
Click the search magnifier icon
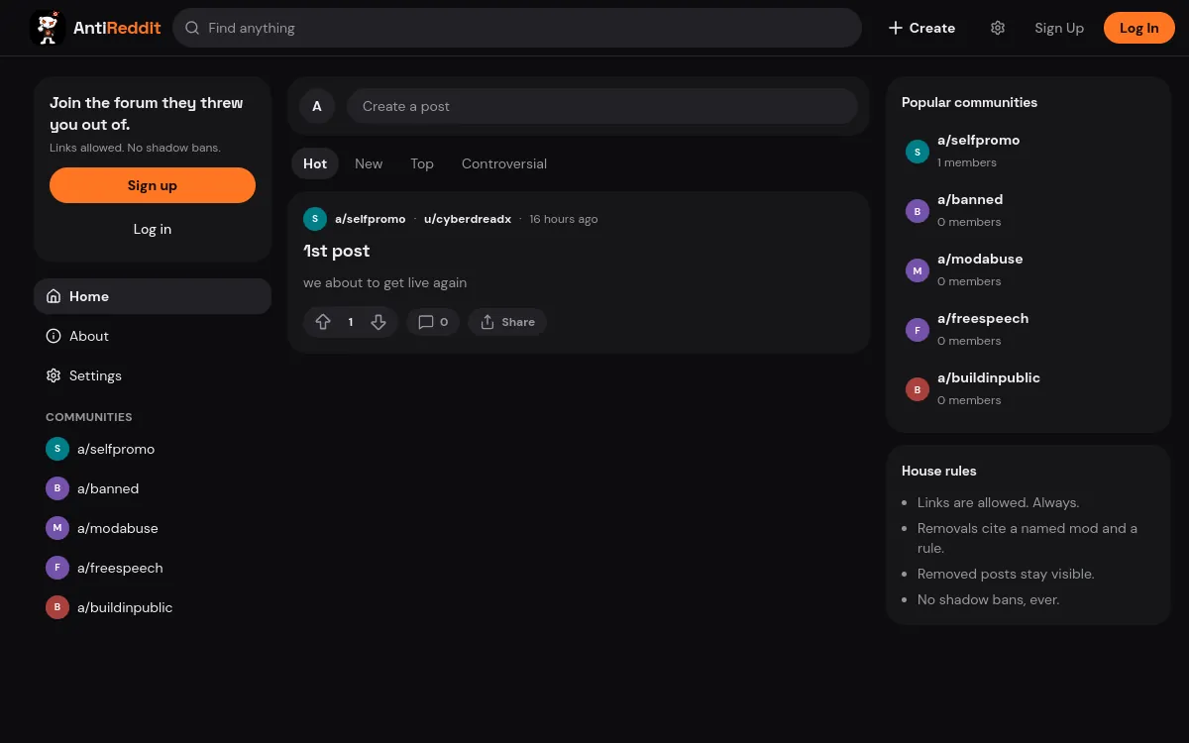tap(192, 28)
